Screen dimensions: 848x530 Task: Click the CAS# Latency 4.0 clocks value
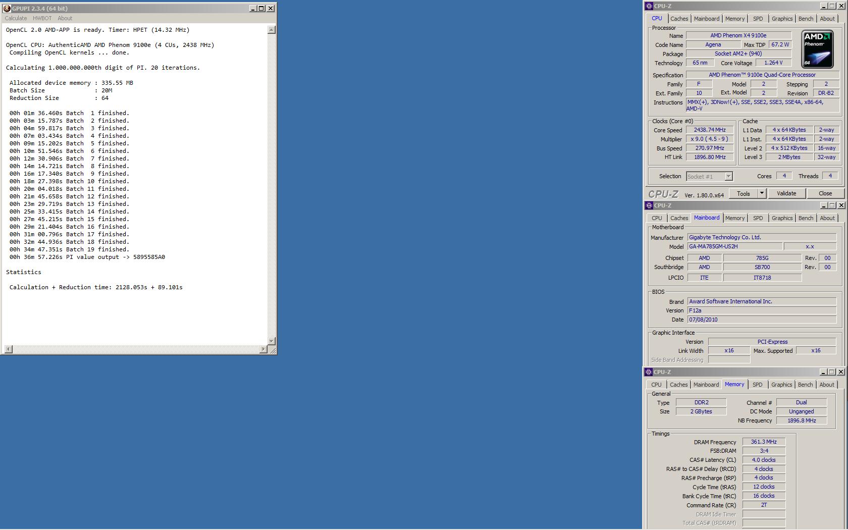click(x=764, y=460)
